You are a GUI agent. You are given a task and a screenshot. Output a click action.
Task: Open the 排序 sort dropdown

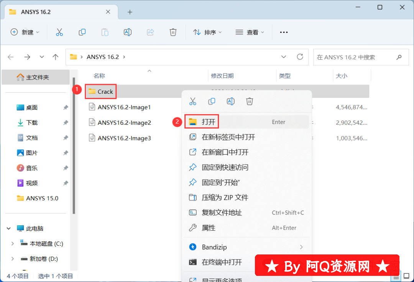(207, 32)
